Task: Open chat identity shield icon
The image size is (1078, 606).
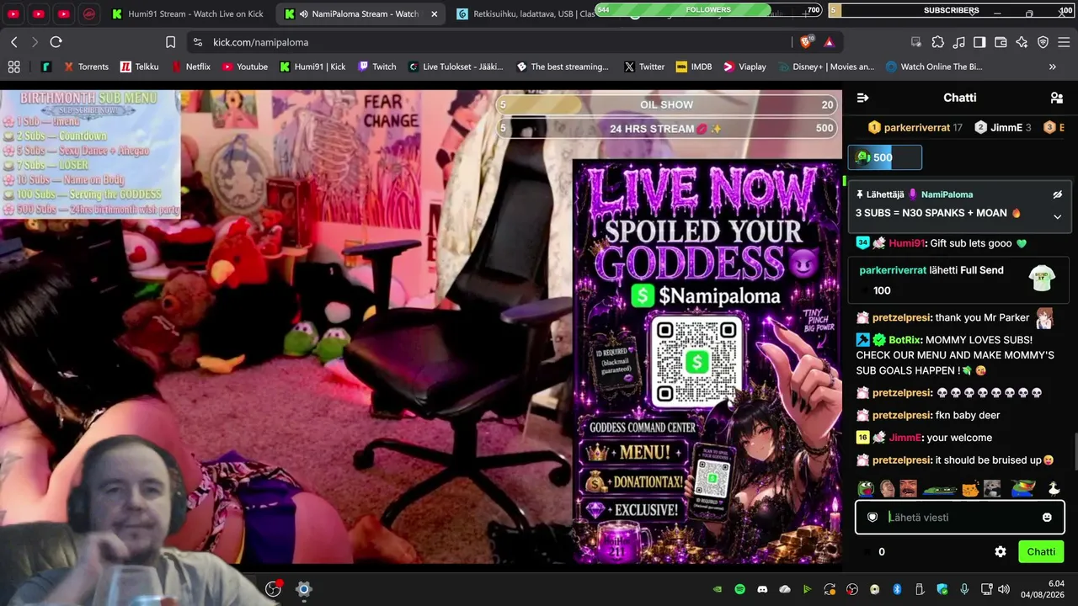Action: click(x=873, y=518)
